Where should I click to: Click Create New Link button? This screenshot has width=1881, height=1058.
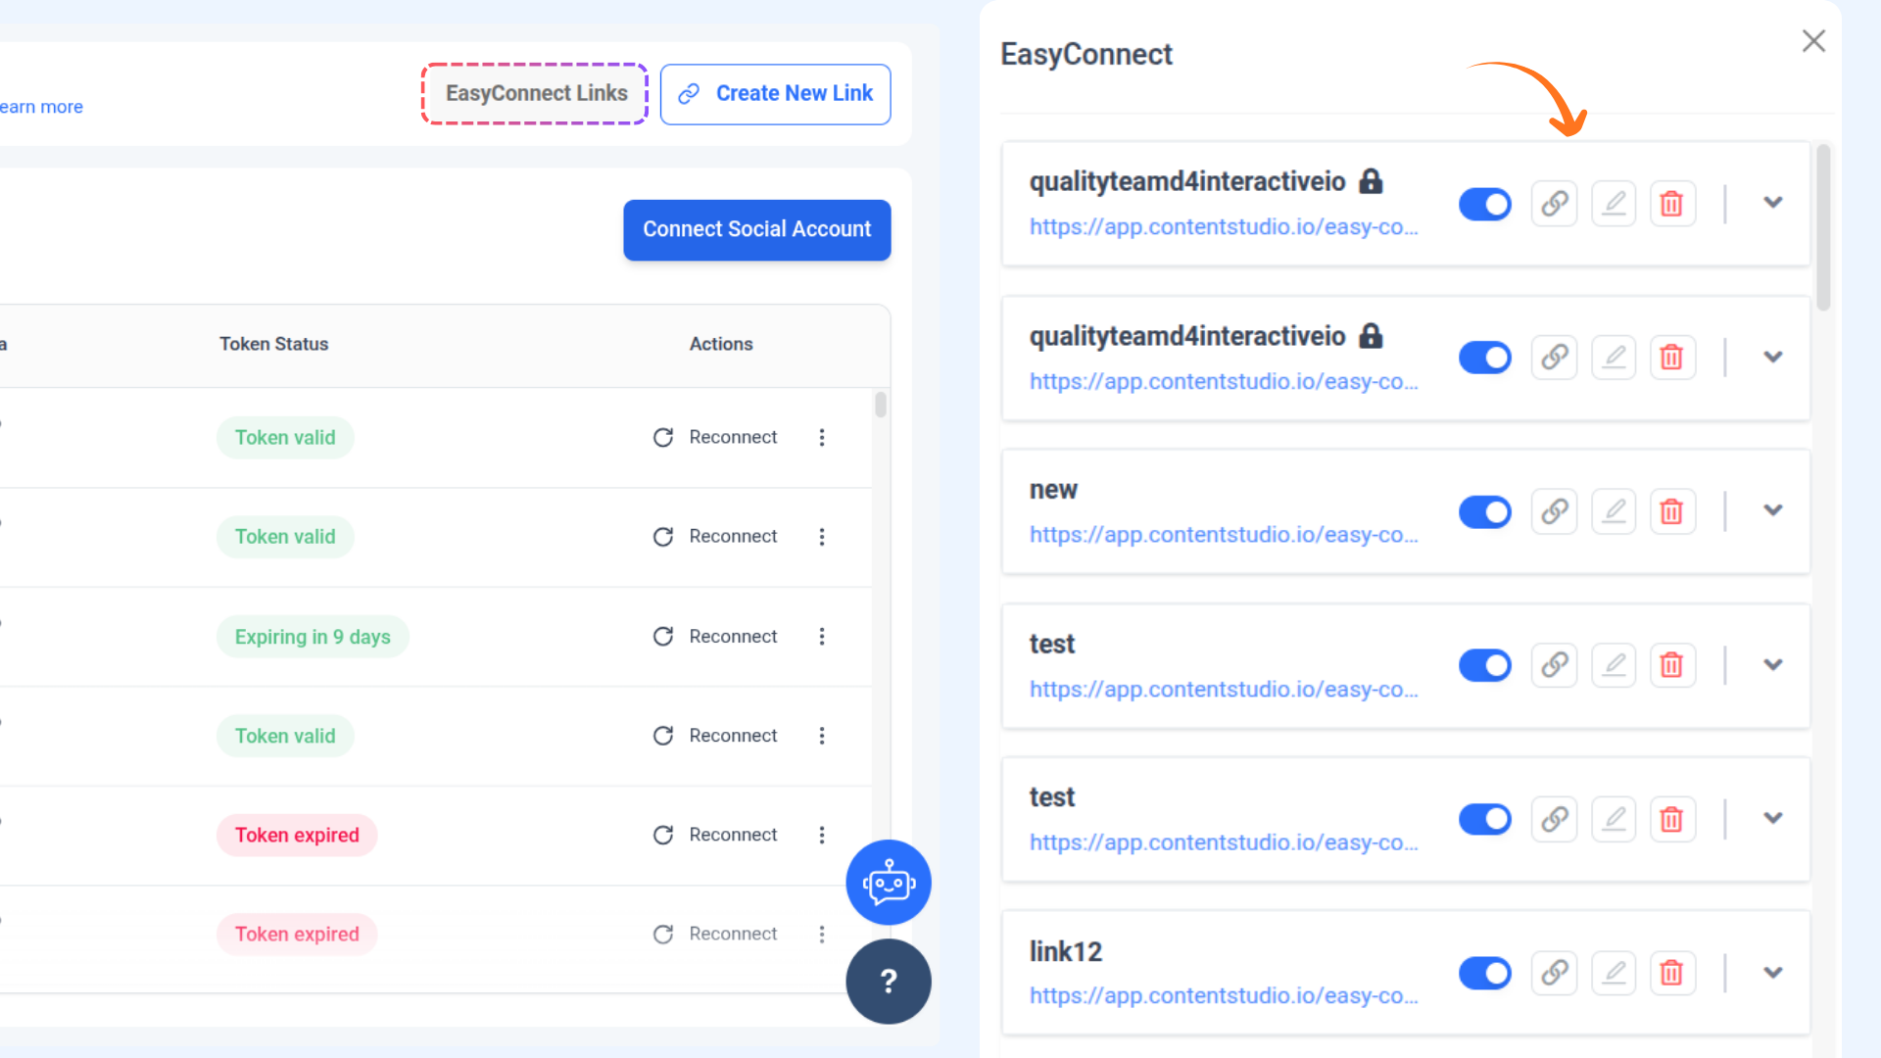[775, 94]
